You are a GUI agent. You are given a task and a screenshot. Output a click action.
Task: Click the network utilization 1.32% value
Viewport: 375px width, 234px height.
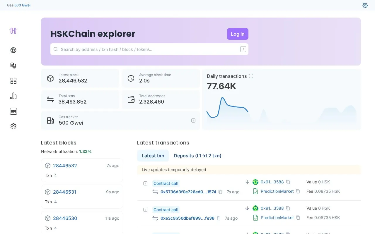point(85,152)
